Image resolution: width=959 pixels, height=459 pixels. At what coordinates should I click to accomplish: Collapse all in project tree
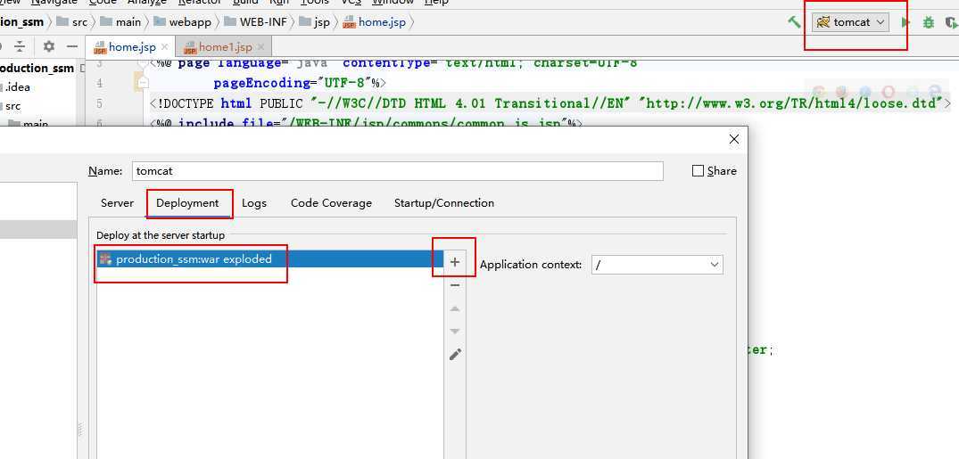[x=21, y=46]
